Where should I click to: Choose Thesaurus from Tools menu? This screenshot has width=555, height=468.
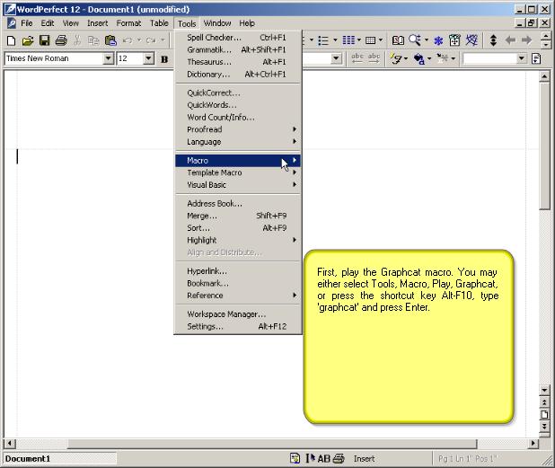(237, 62)
